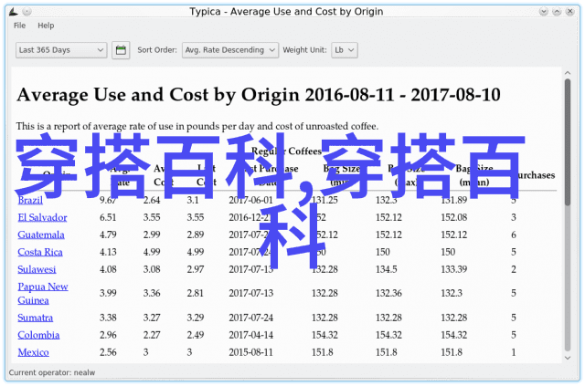Open the Help menu
This screenshot has width=585, height=386.
[46, 26]
